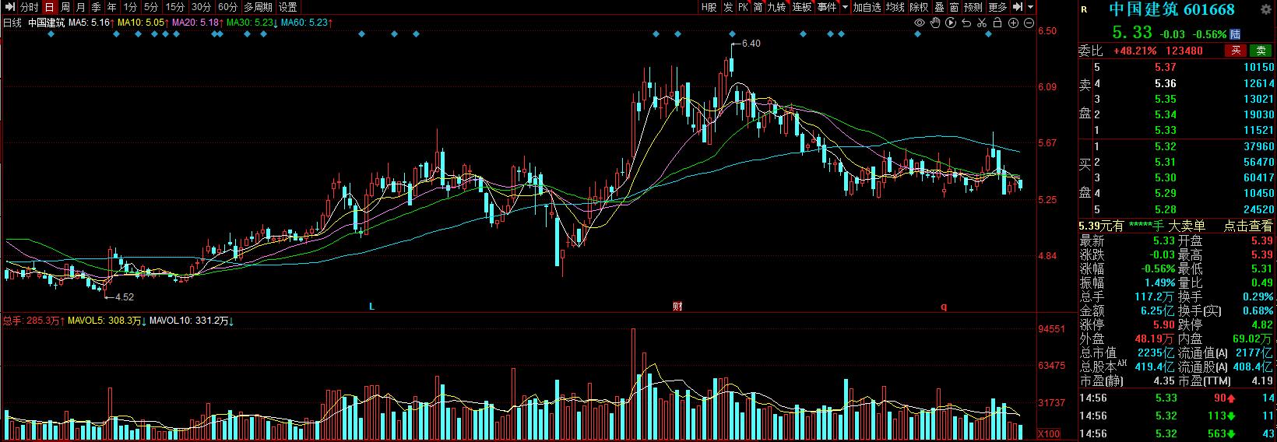This screenshot has height=442, width=1277.
Task: Click the green 卖 sell button
Action: 1261,51
